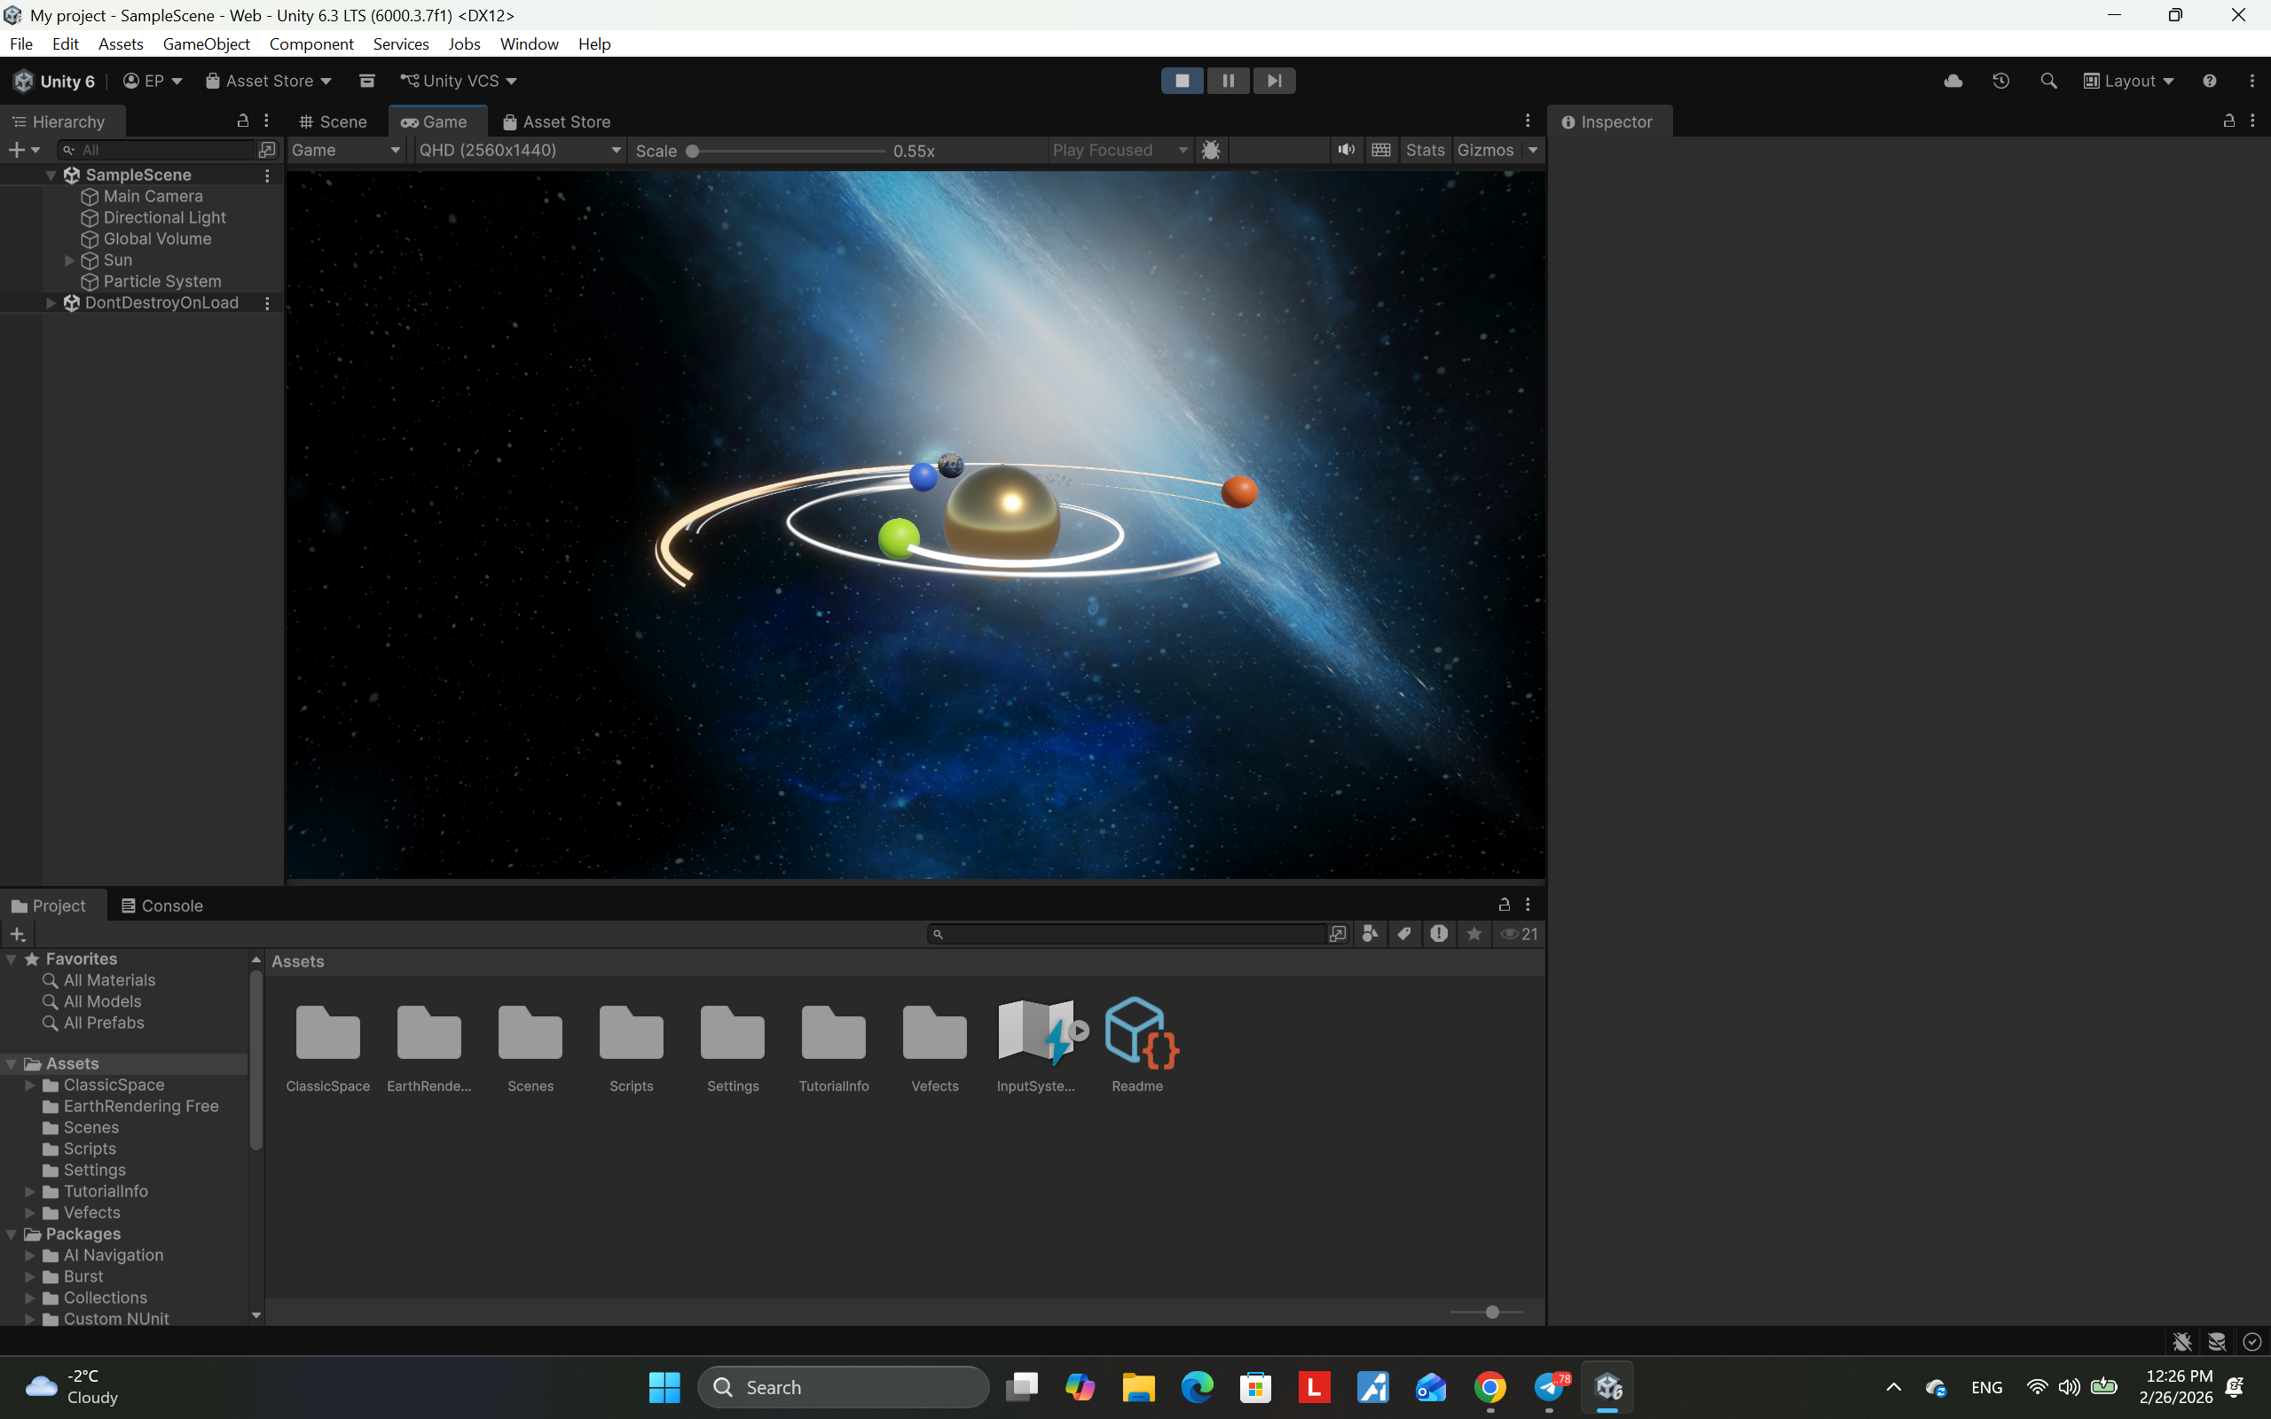
Task: Open Unity Cloud icon in toolbar
Action: tap(1953, 81)
